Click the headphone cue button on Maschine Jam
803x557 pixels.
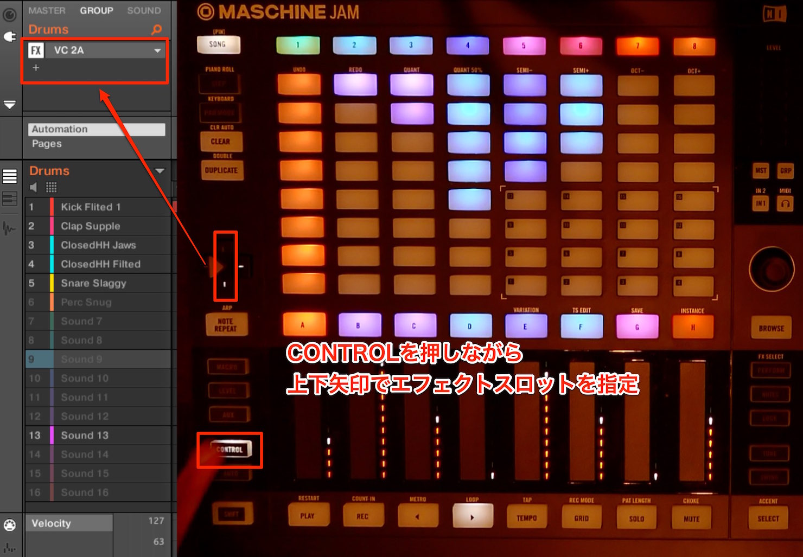pos(785,204)
